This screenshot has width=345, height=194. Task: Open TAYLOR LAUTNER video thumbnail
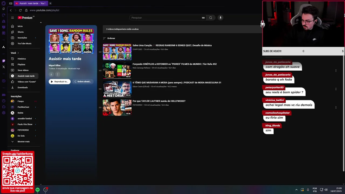(x=117, y=108)
